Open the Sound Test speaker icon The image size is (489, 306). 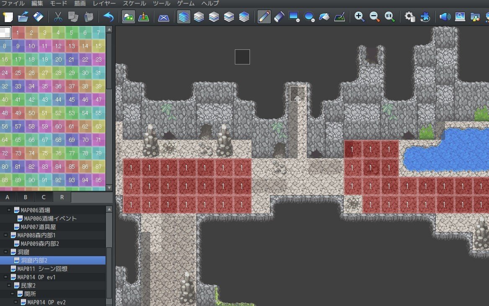(x=445, y=16)
